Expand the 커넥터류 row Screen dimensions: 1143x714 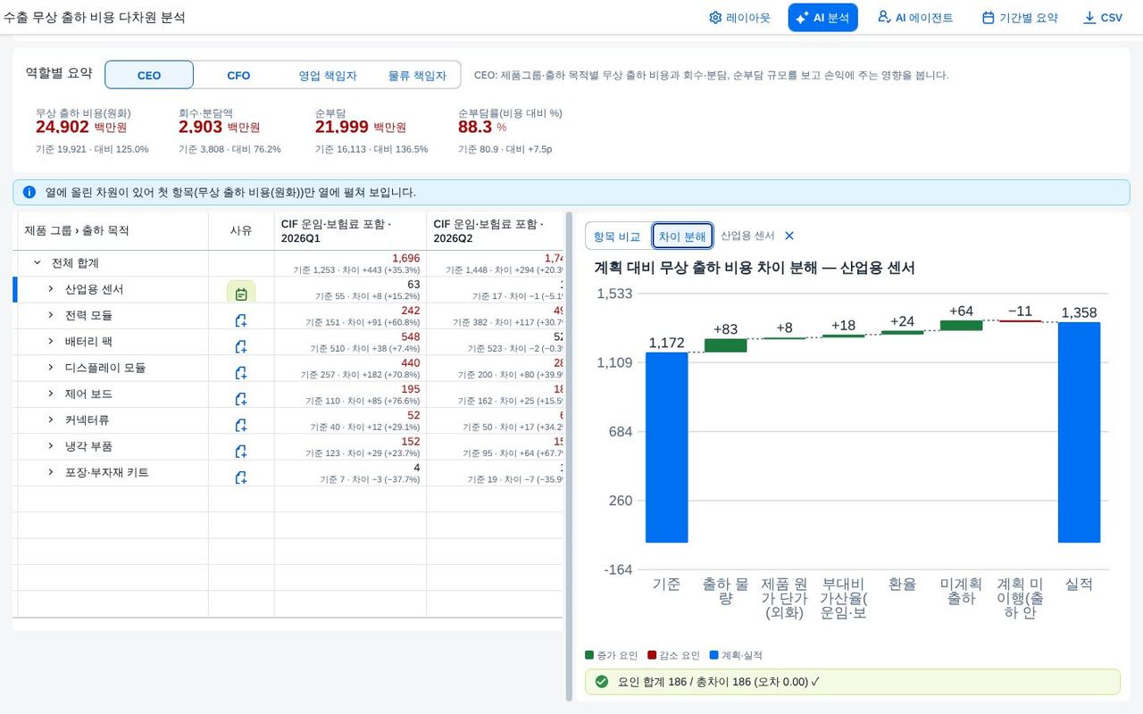(x=51, y=419)
